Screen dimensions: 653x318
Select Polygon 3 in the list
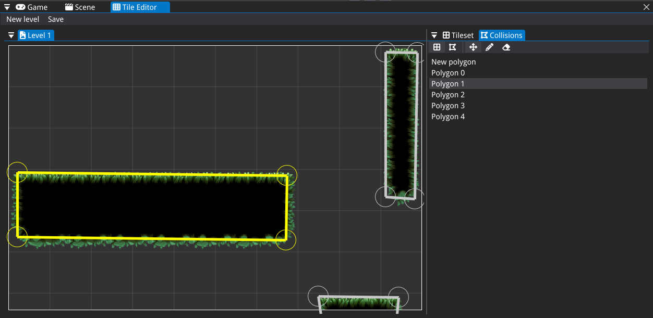click(448, 106)
